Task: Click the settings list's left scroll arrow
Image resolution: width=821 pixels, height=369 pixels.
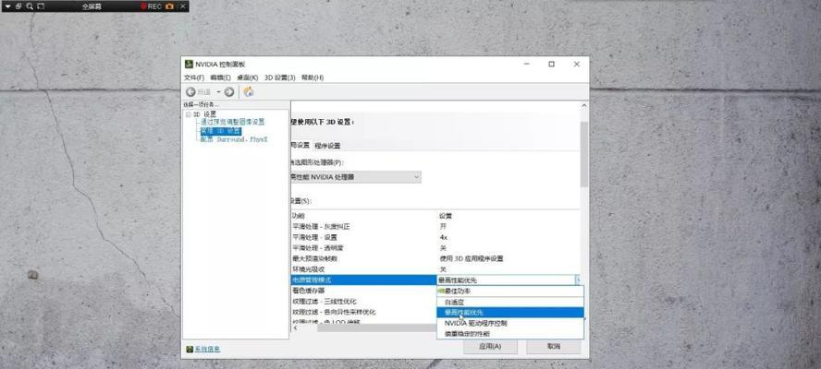Action: click(295, 327)
